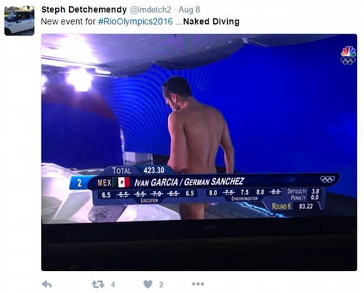Click the bold Naked Diving text

211,21
